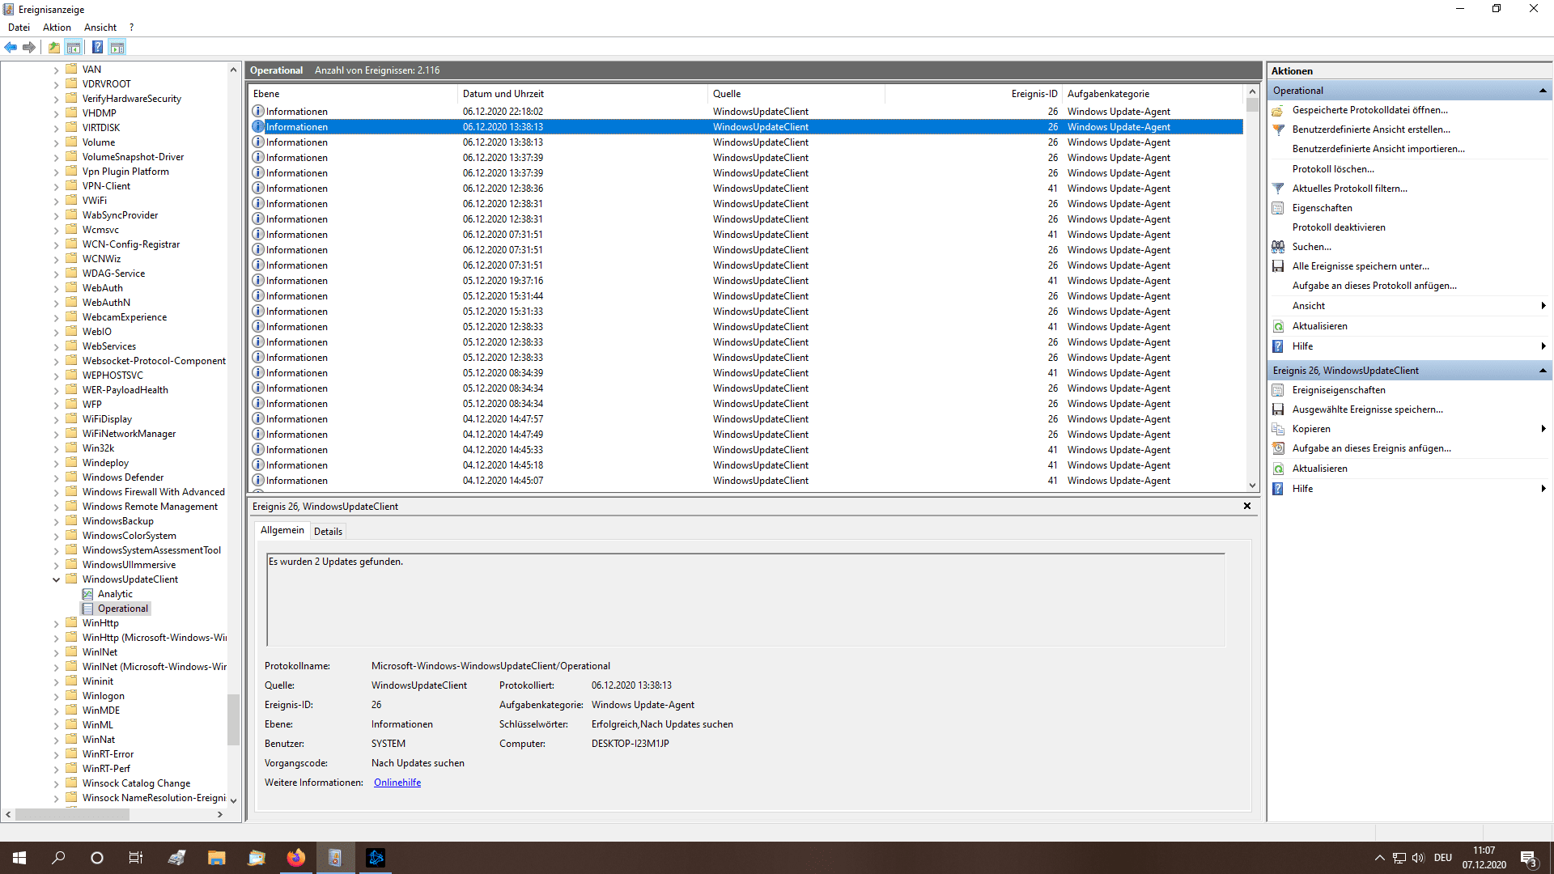Screen dimensions: 1554x874
Task: Expand the Ansicht submenu arrow
Action: (x=1543, y=306)
